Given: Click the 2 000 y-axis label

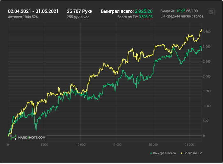Looking at the screenshot, I should 207,76.
